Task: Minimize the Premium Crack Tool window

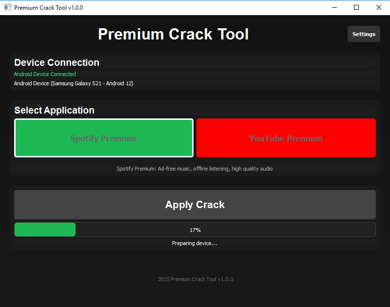Action: 334,7
